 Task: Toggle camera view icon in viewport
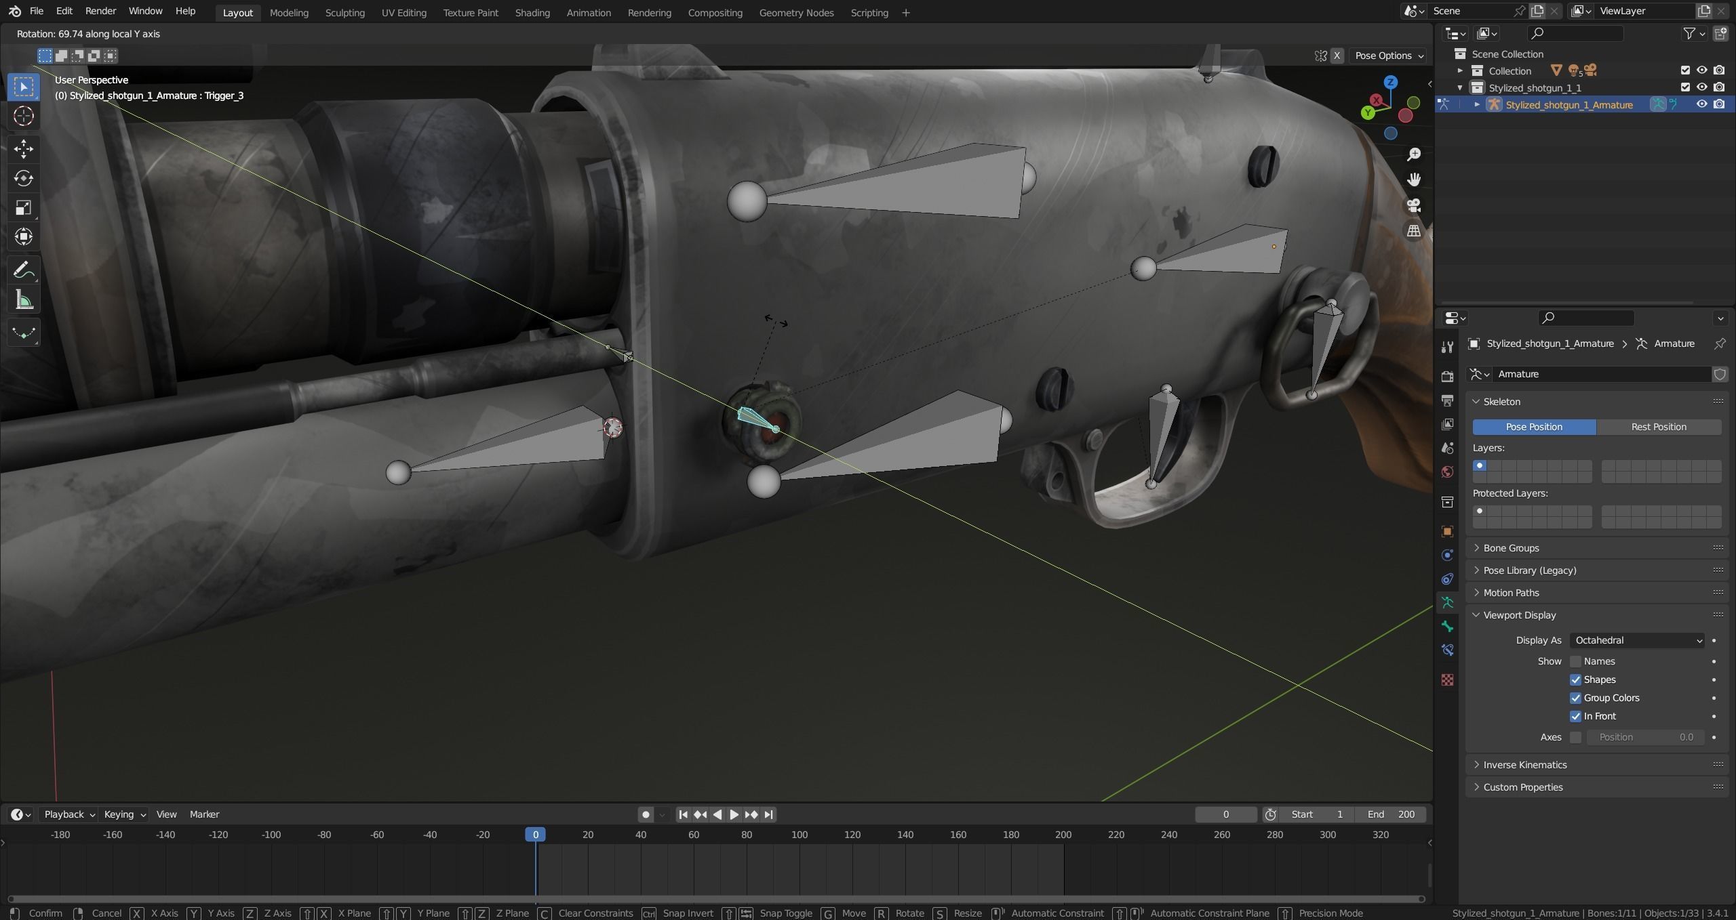[1414, 205]
